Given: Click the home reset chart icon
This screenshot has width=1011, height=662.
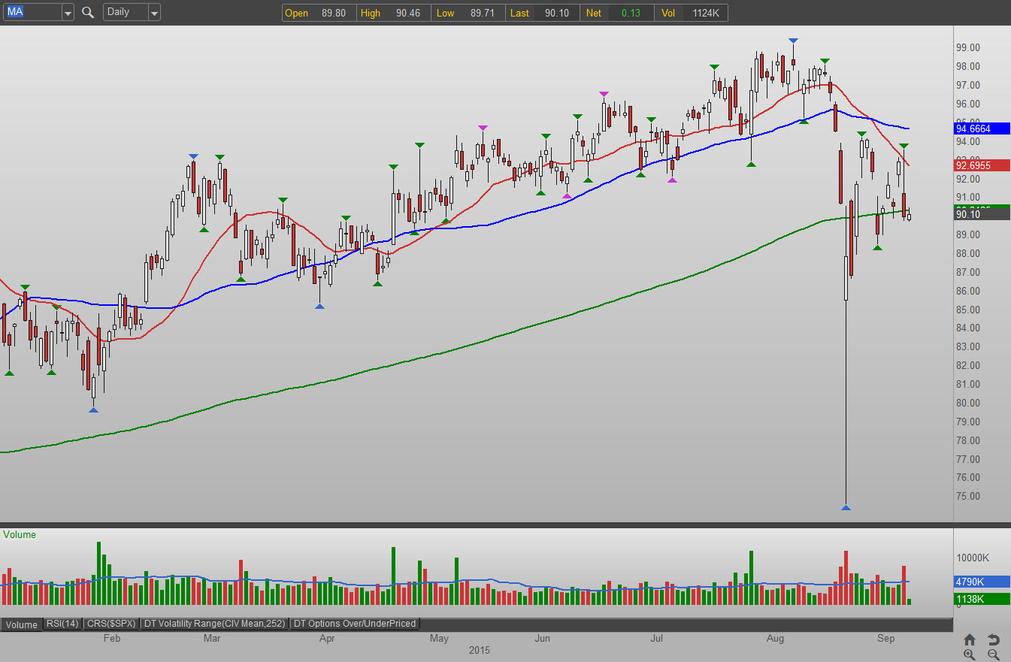Looking at the screenshot, I should (x=970, y=639).
